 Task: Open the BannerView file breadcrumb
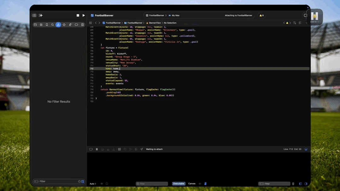coord(153,23)
